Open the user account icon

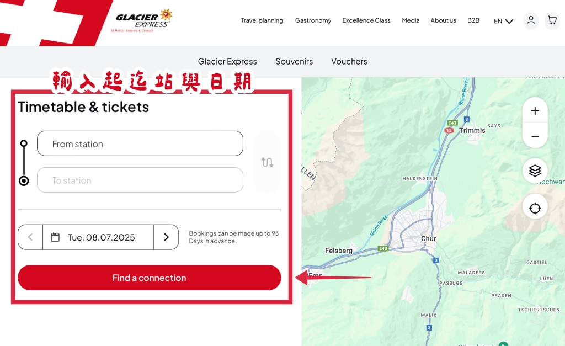tap(531, 20)
